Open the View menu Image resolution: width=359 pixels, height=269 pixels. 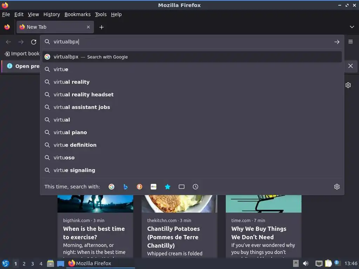point(33,14)
